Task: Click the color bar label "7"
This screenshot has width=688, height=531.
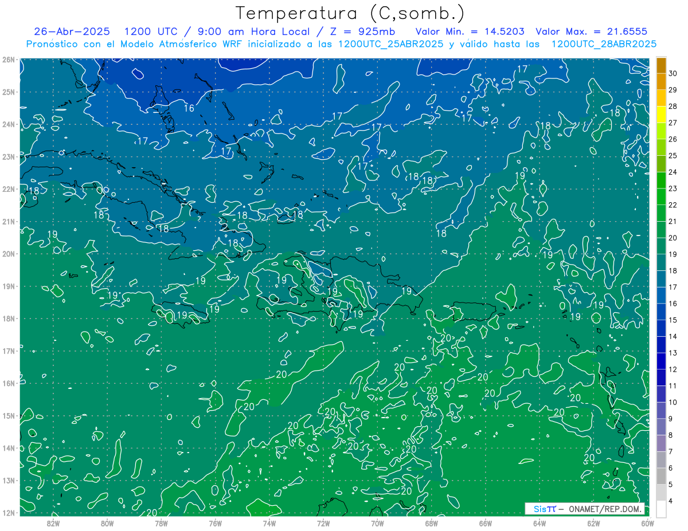Action: click(671, 451)
